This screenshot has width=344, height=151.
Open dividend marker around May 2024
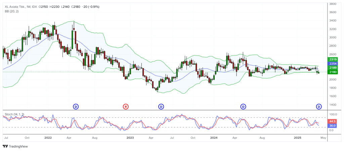[243, 107]
